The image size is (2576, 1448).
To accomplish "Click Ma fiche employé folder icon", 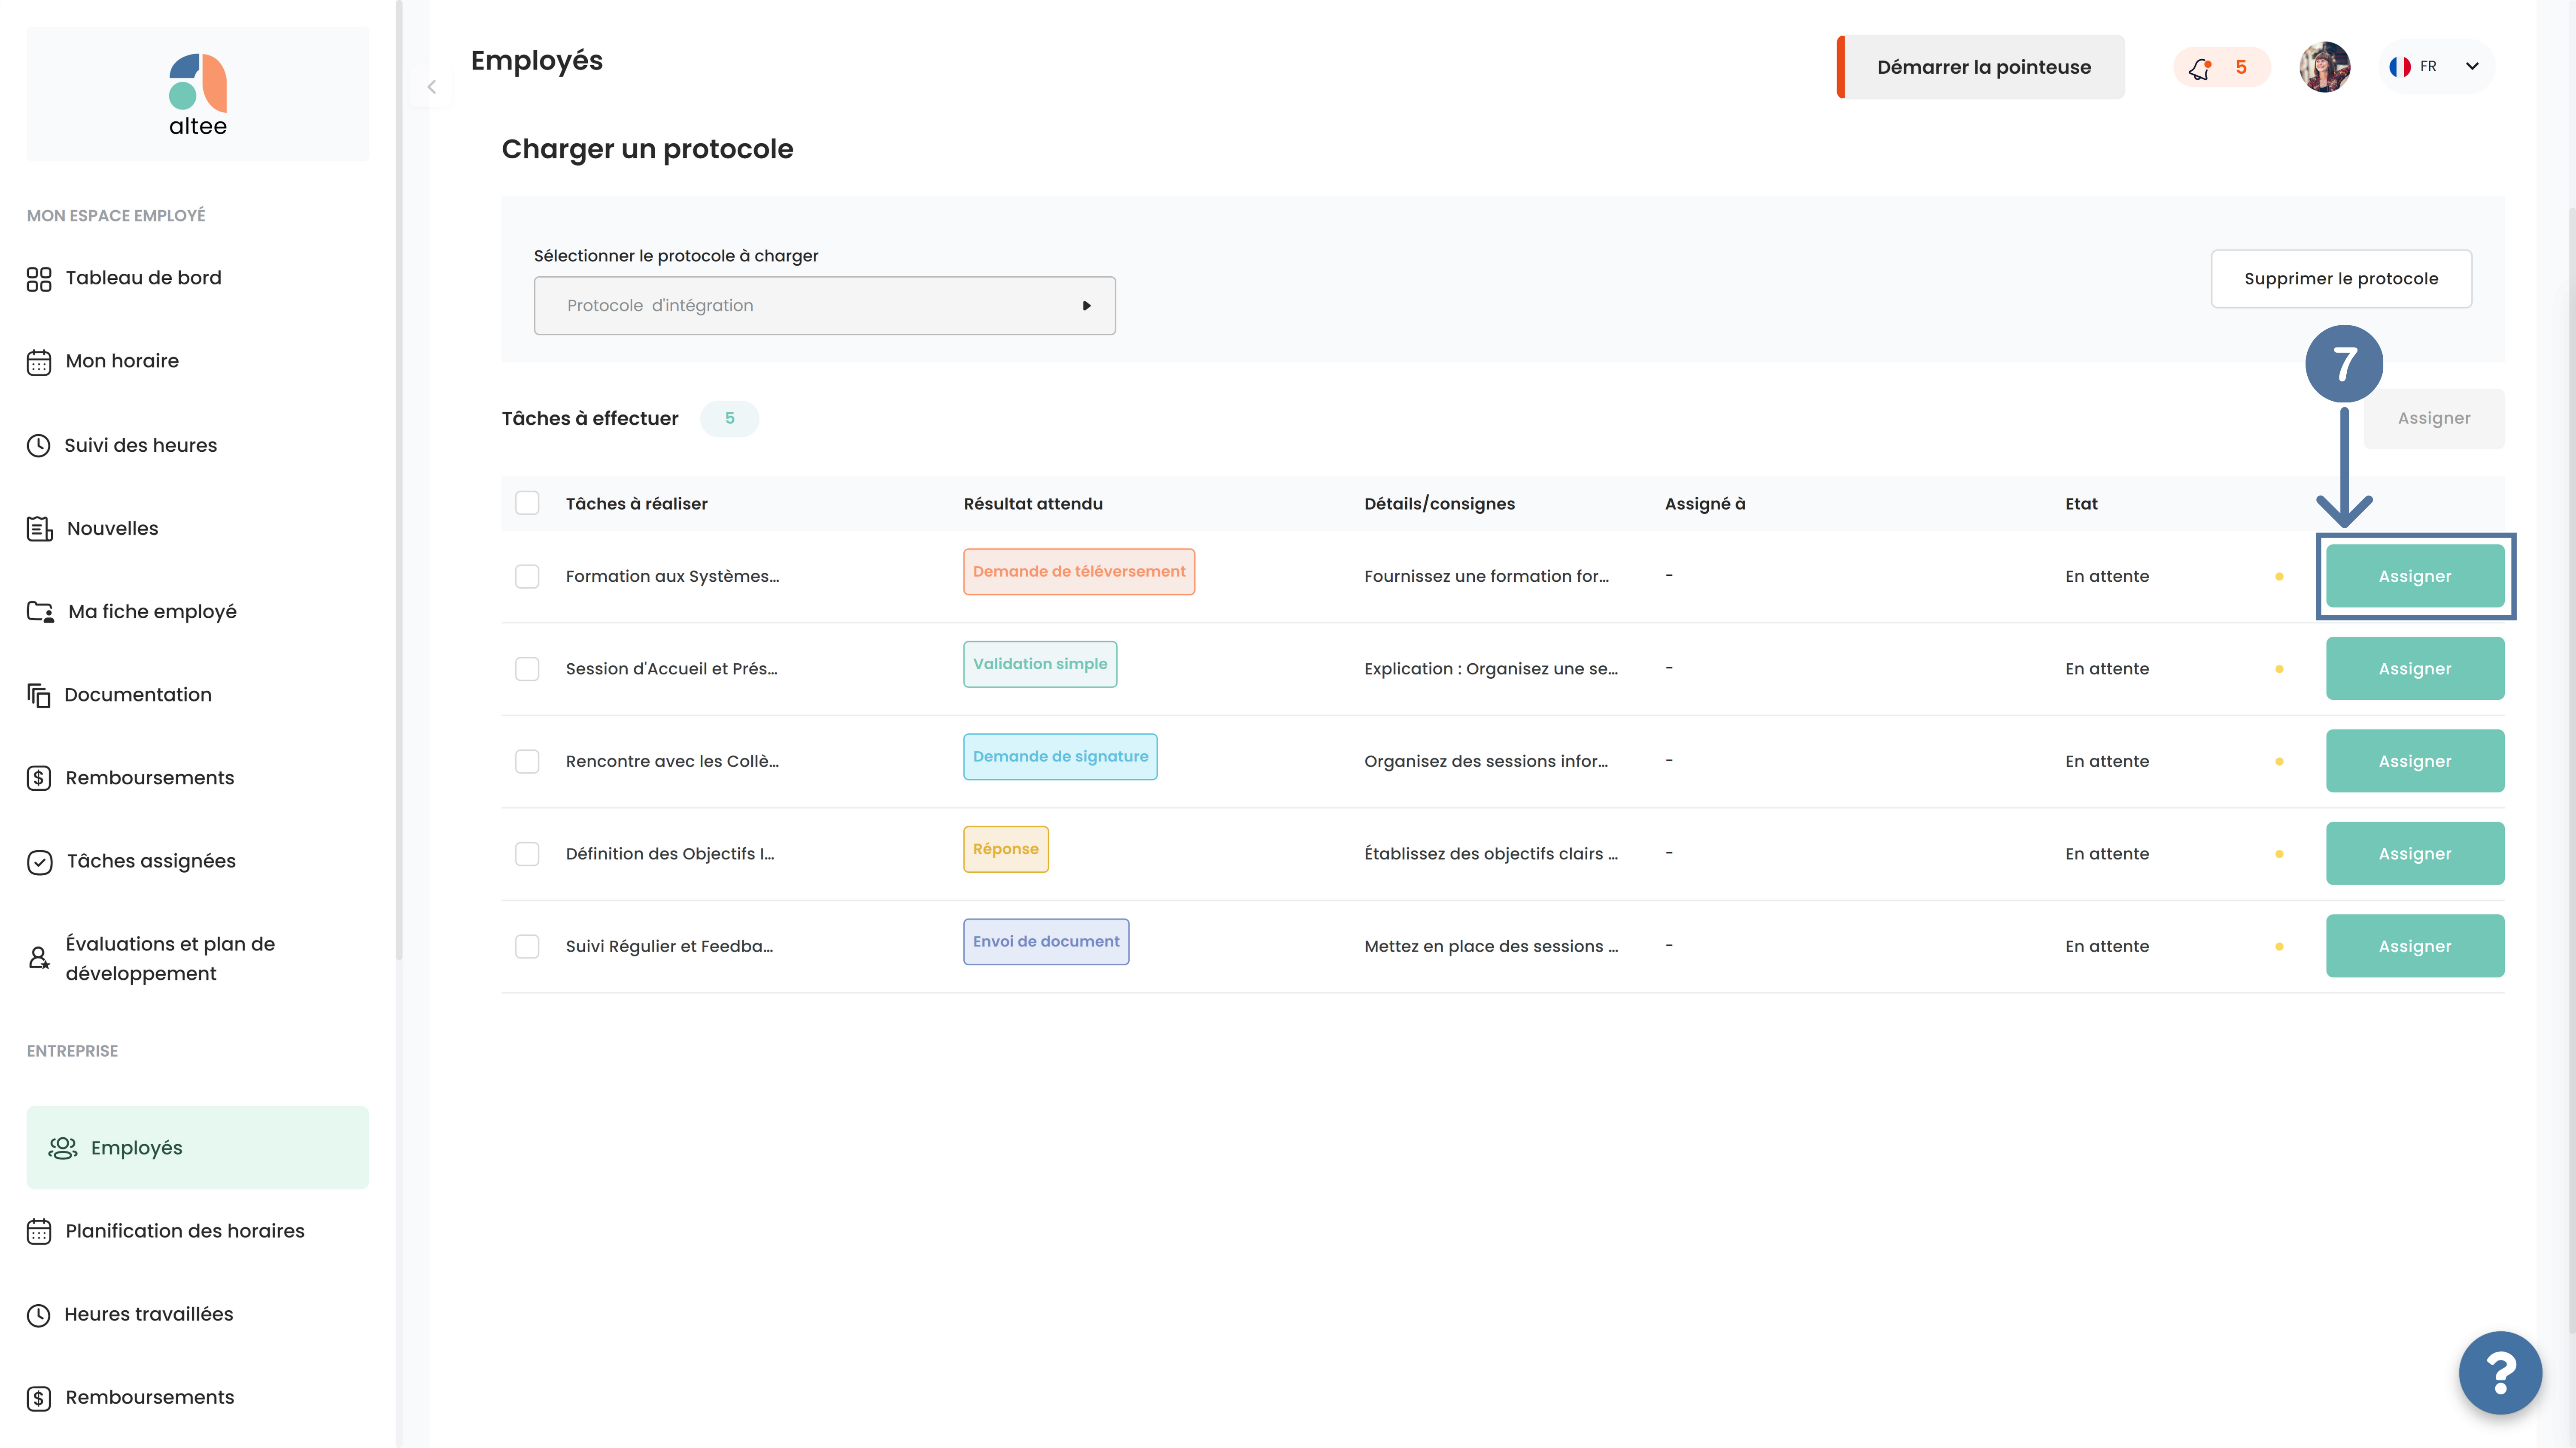I will (x=41, y=611).
